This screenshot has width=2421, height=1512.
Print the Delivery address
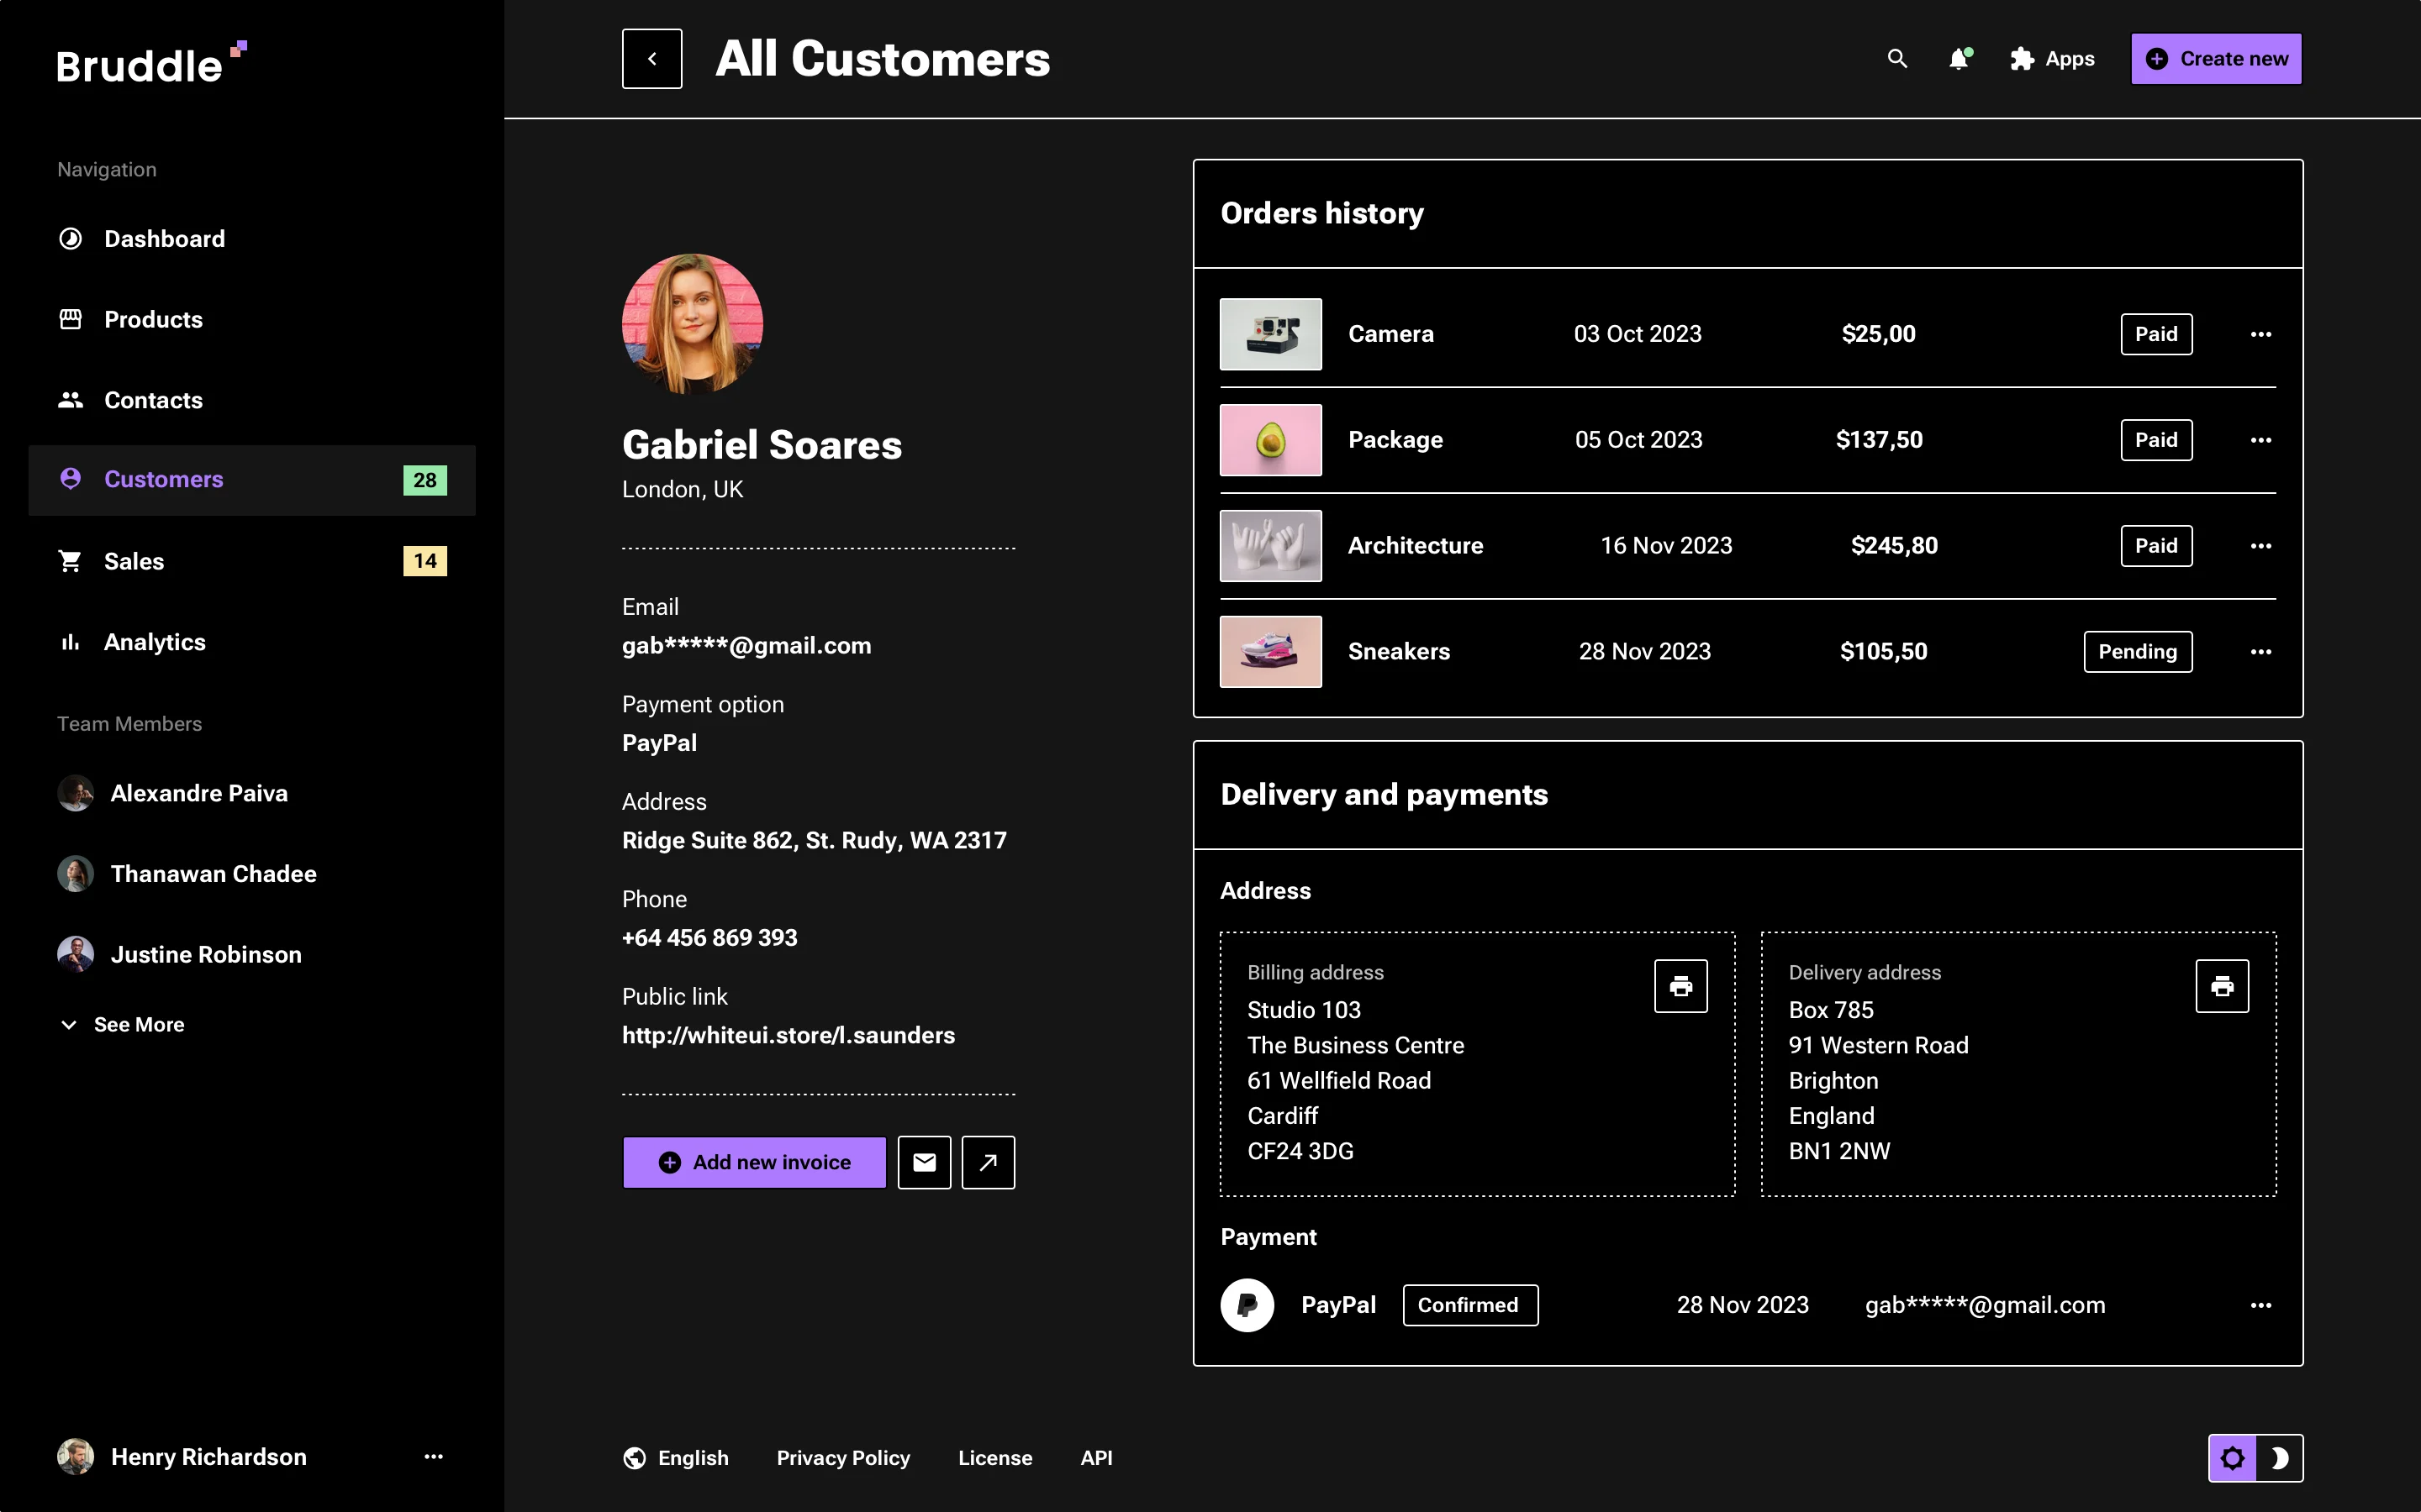[2222, 986]
